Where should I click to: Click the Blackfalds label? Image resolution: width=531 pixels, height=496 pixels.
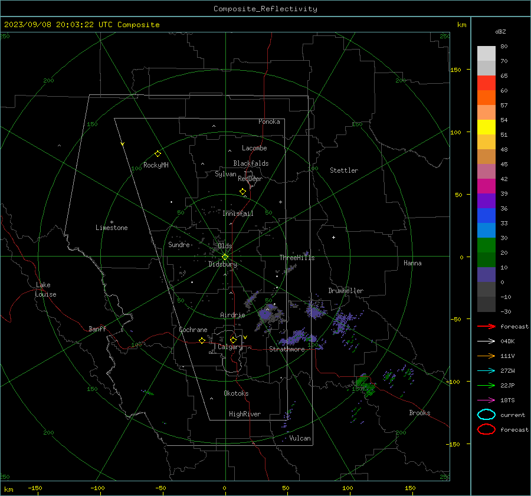(x=251, y=163)
